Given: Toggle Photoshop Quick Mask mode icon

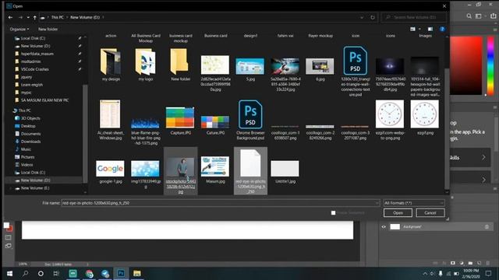Looking at the screenshot, I should 9,237.
